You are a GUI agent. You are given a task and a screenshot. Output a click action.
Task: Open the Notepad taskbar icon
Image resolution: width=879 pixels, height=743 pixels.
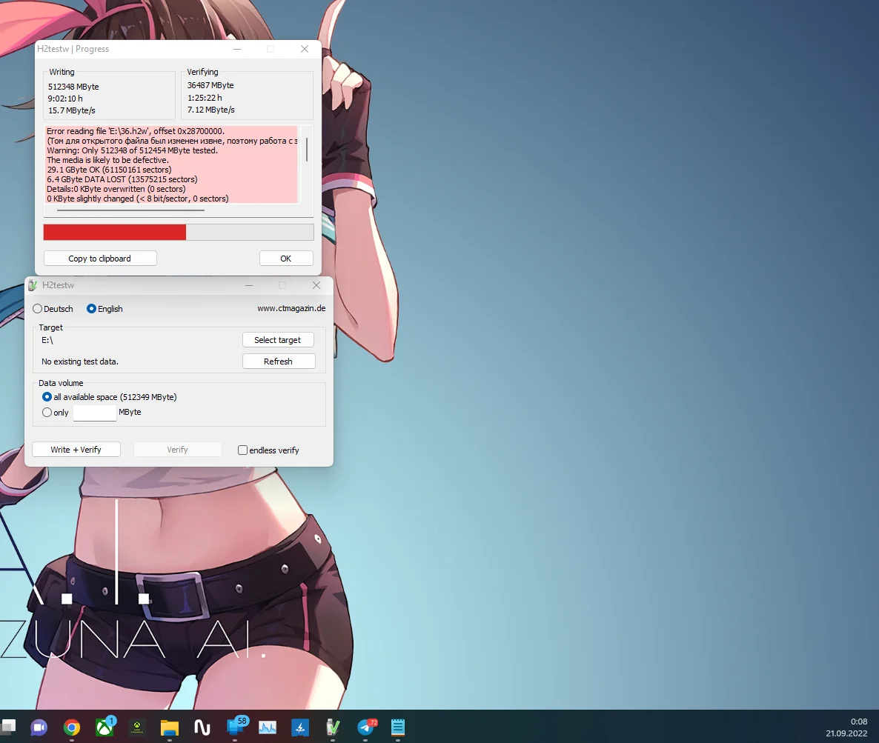point(398,727)
